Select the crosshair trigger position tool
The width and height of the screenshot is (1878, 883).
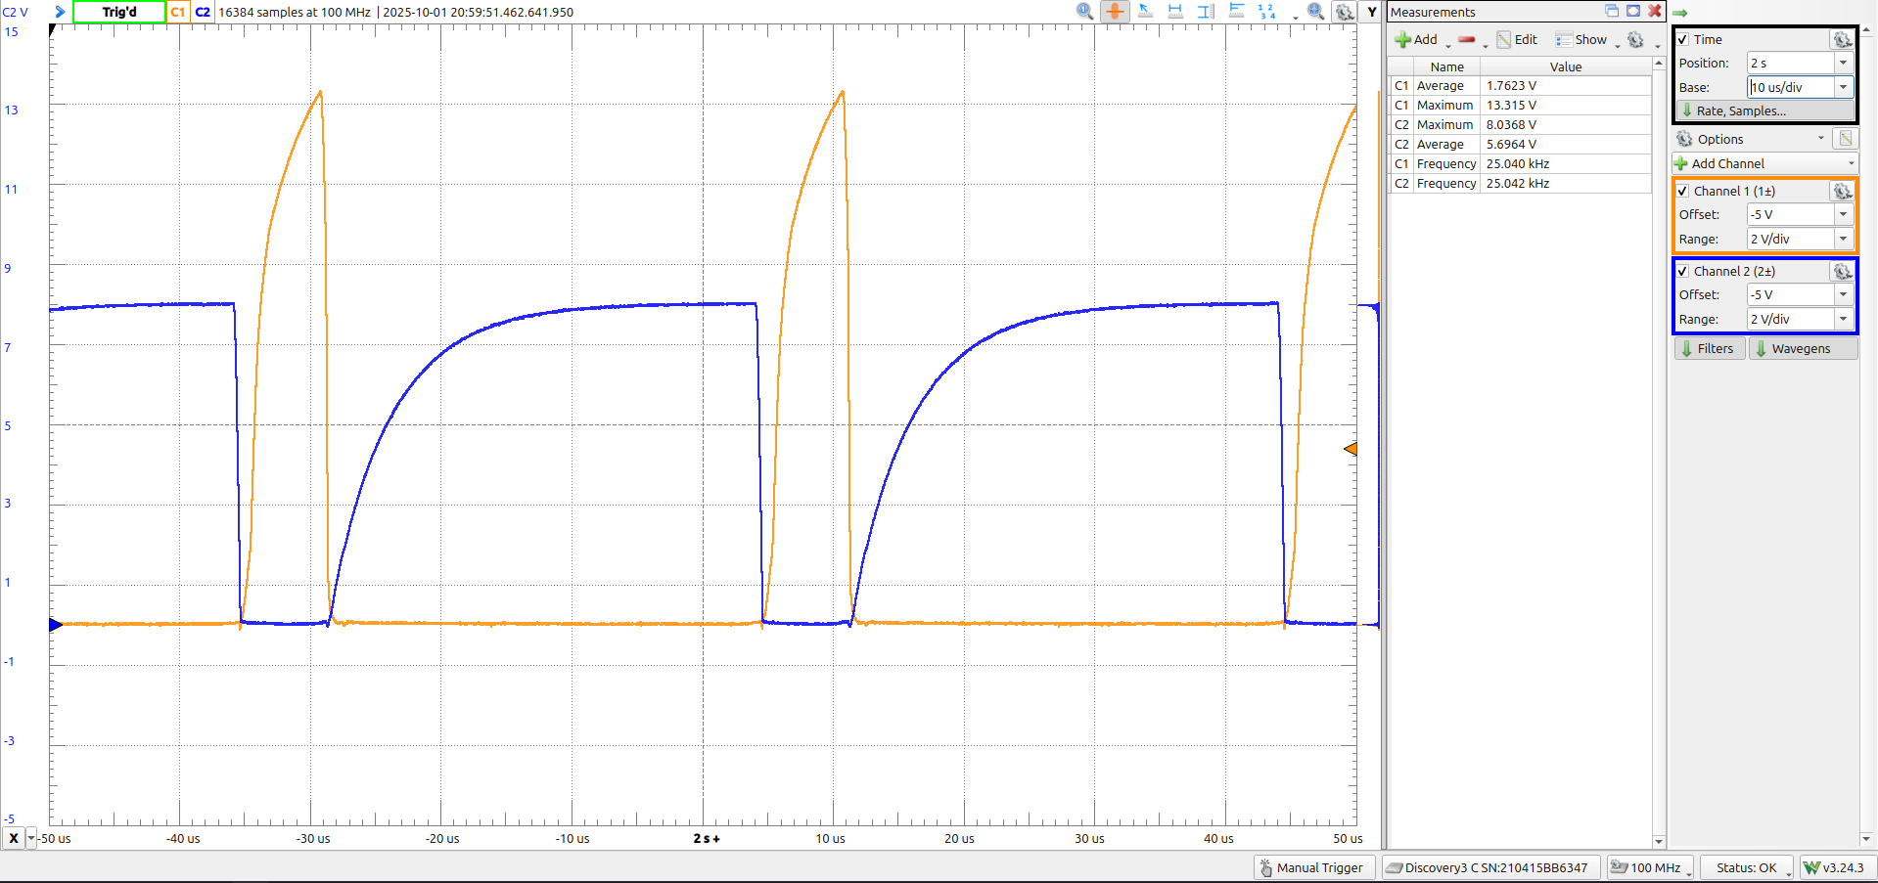1115,12
